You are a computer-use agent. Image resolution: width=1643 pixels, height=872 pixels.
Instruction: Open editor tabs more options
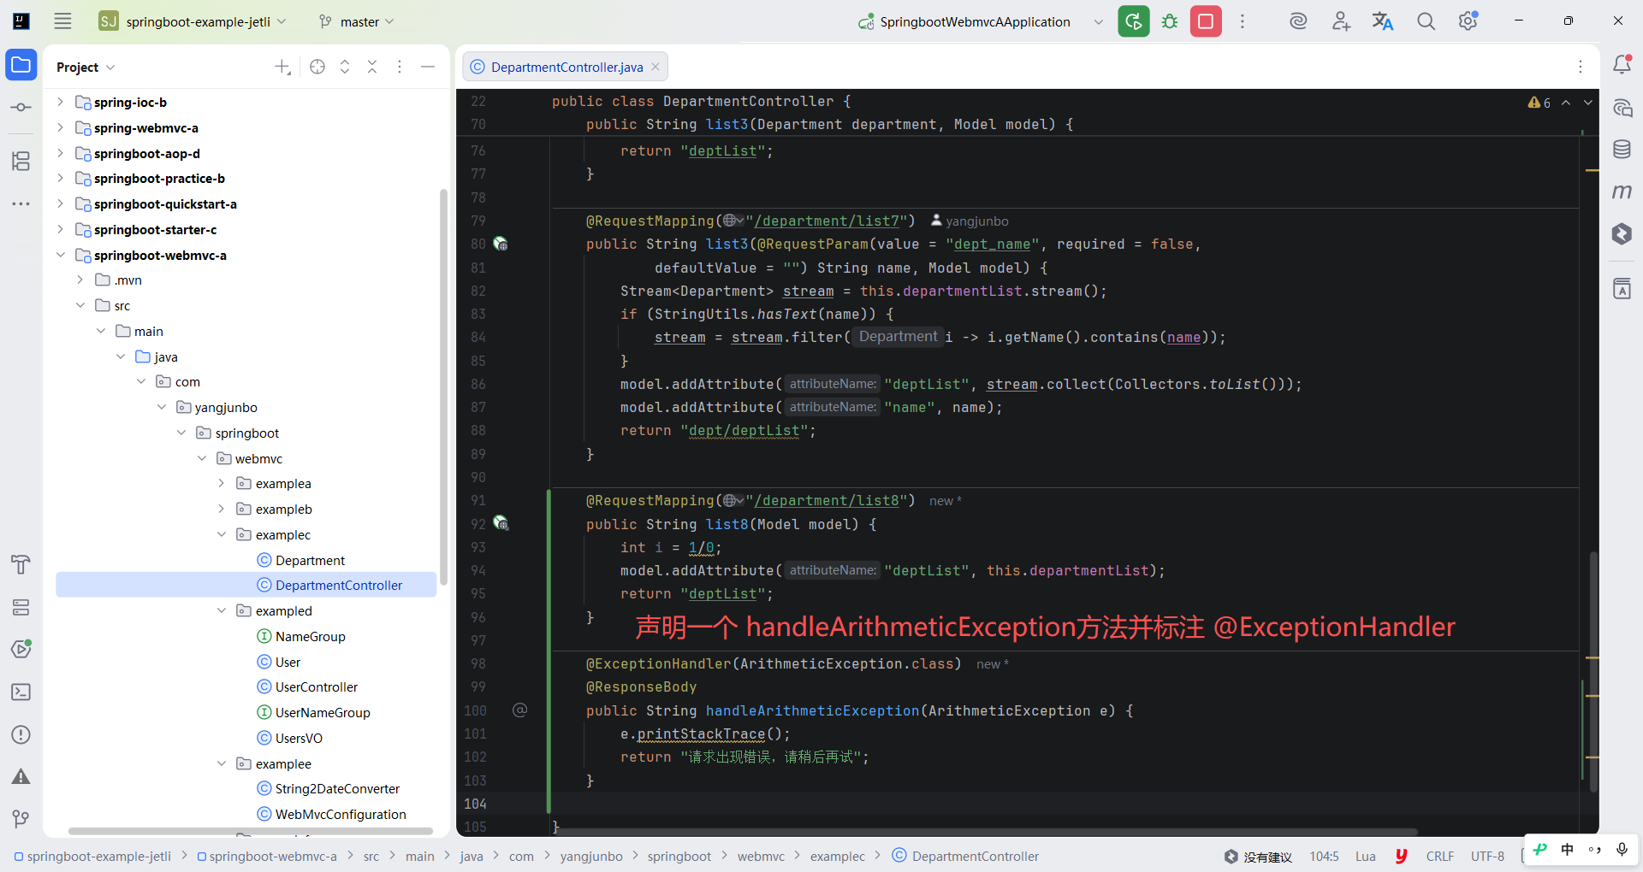[1581, 67]
